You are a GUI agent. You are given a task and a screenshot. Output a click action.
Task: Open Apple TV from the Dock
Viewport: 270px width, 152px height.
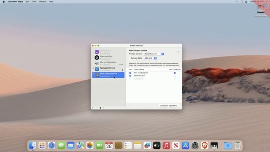pos(157,145)
